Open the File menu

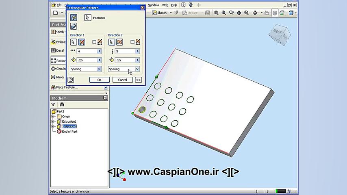click(59, 5)
